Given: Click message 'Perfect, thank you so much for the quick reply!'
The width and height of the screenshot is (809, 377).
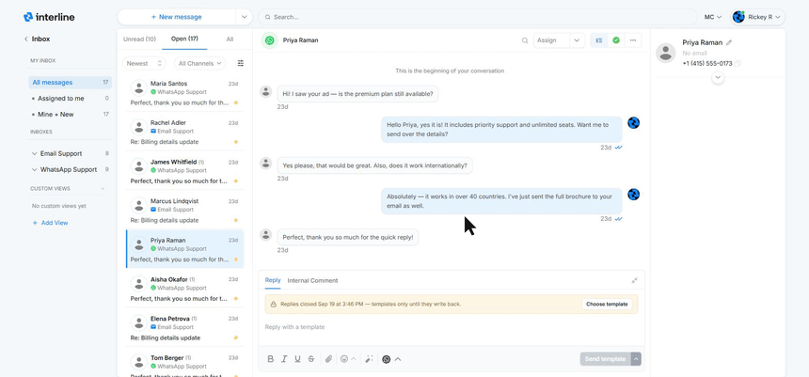Looking at the screenshot, I should [348, 237].
